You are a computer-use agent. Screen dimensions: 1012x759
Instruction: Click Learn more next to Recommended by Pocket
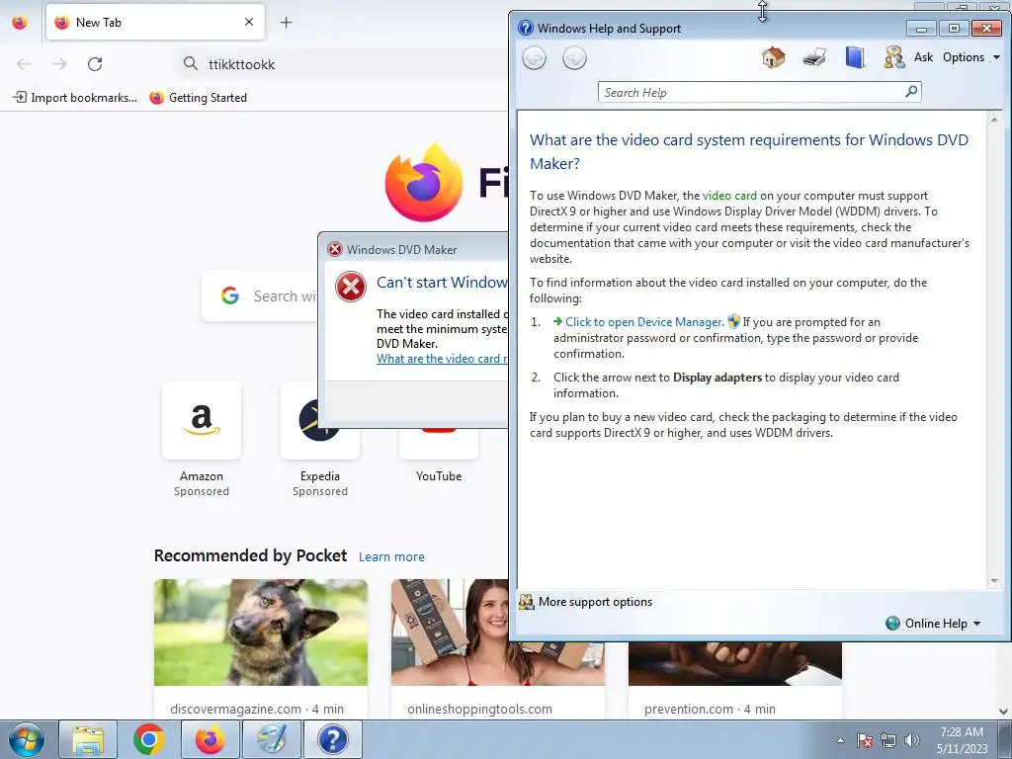[x=391, y=557]
